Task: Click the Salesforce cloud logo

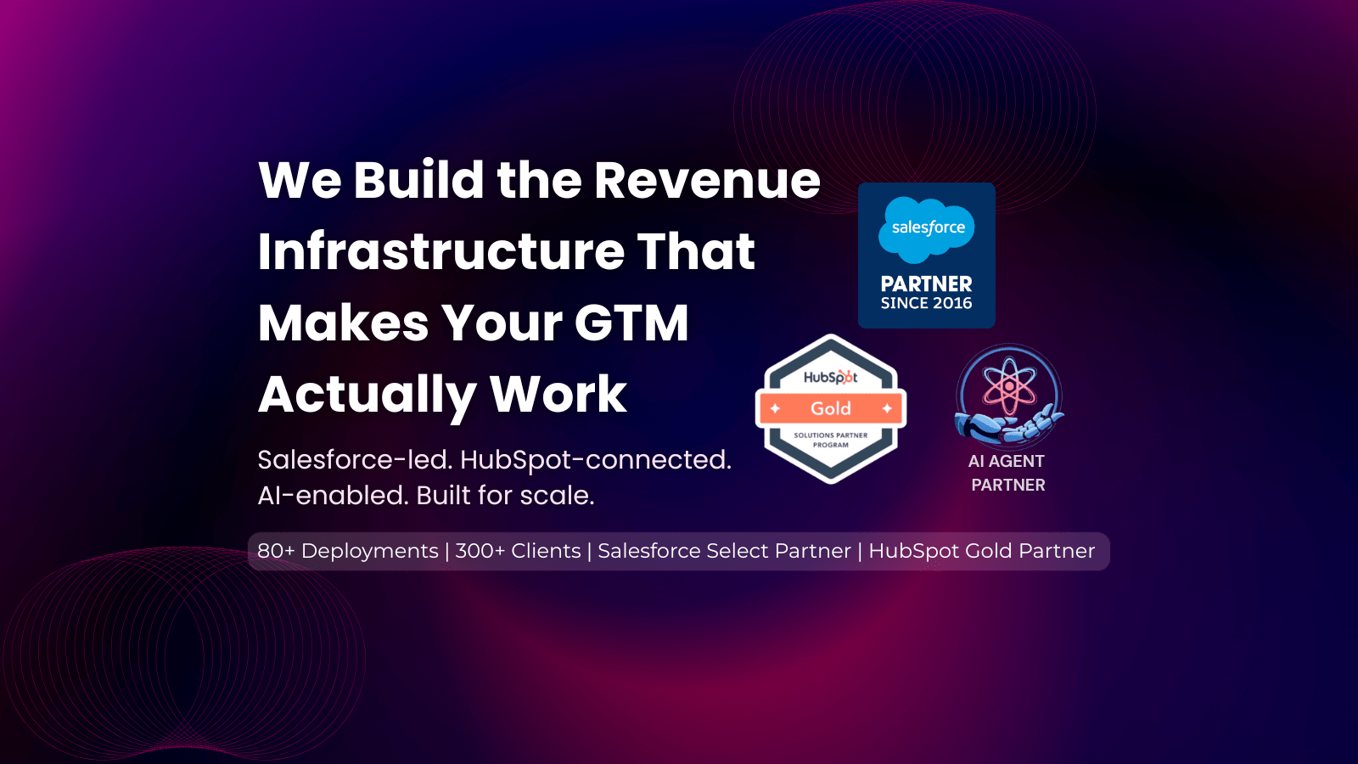Action: point(927,228)
